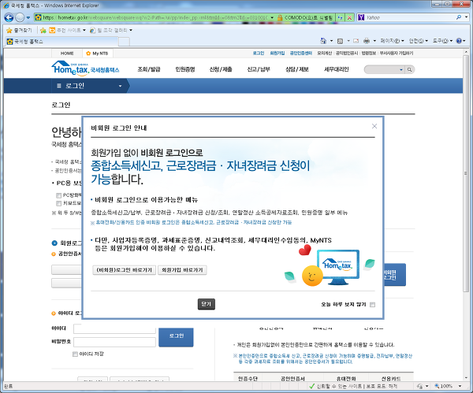Stop loading with the red X icon
473x393 pixels.
(x=349, y=17)
